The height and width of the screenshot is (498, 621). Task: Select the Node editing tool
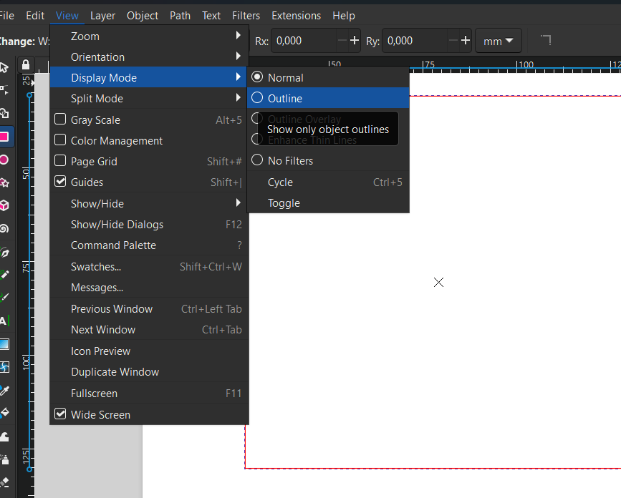[x=4, y=91]
